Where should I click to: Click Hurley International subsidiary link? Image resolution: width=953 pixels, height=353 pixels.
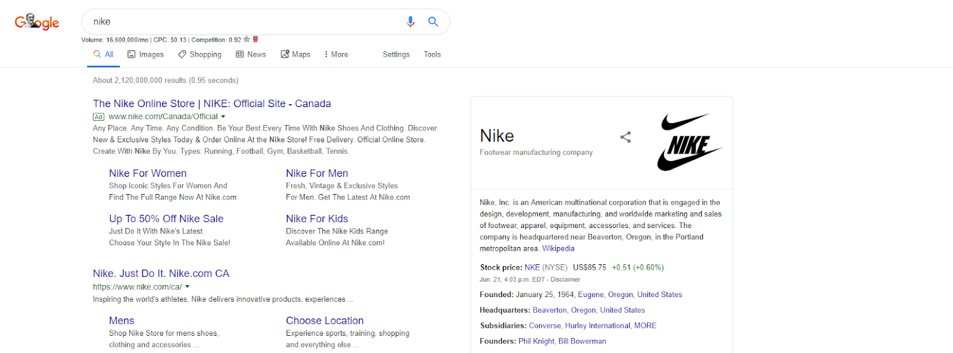coord(597,326)
